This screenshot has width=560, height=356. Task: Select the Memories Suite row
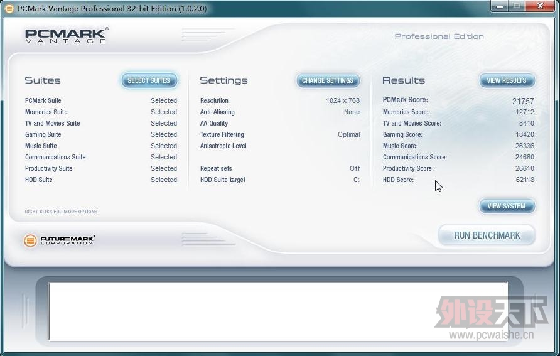point(100,112)
